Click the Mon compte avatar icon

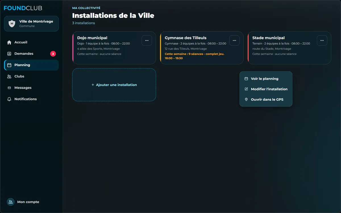pos(11,202)
